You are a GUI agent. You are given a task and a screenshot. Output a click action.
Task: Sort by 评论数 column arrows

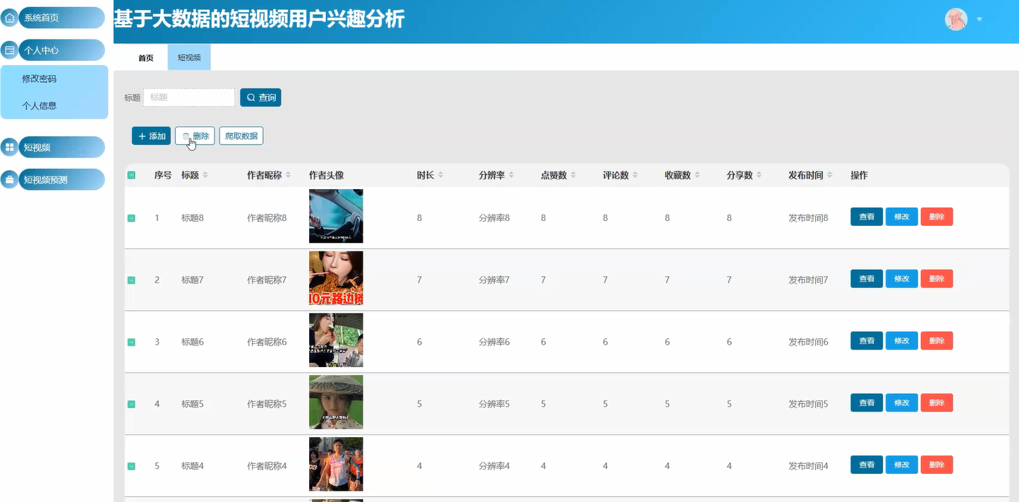(636, 175)
